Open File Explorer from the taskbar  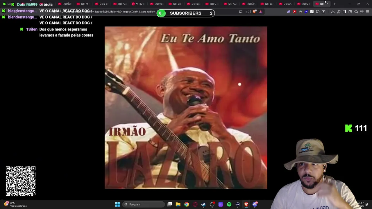pos(178,204)
